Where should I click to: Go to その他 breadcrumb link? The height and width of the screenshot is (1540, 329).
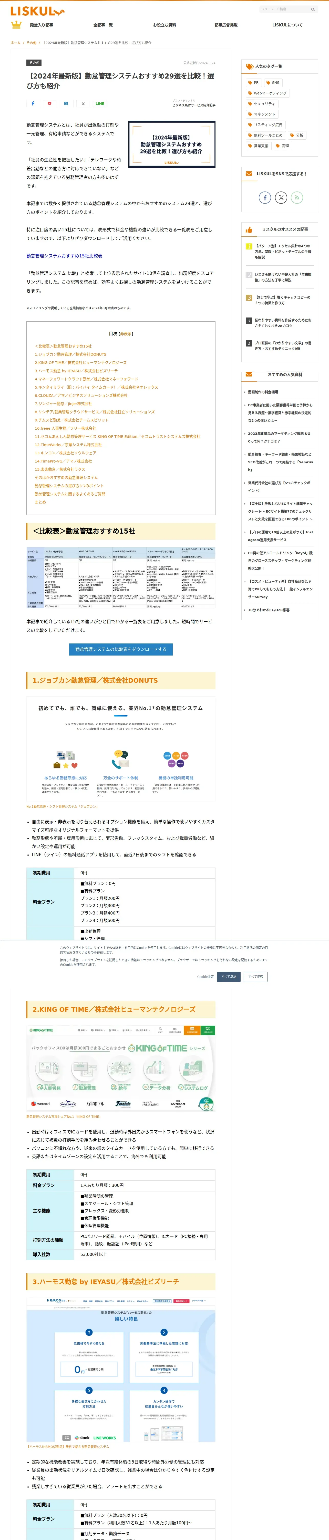coord(32,43)
